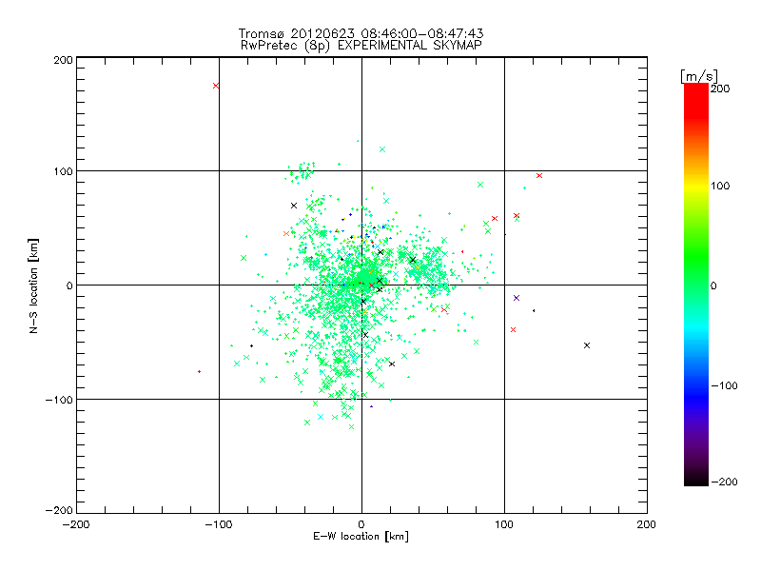Click the -100 tick label on E-W axis
761x571 pixels.
(219, 524)
